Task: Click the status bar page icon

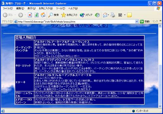Action: pyautogui.click(x=3, y=111)
